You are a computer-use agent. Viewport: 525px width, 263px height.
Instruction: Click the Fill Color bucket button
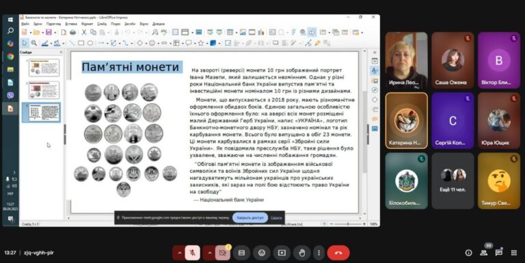[57, 43]
